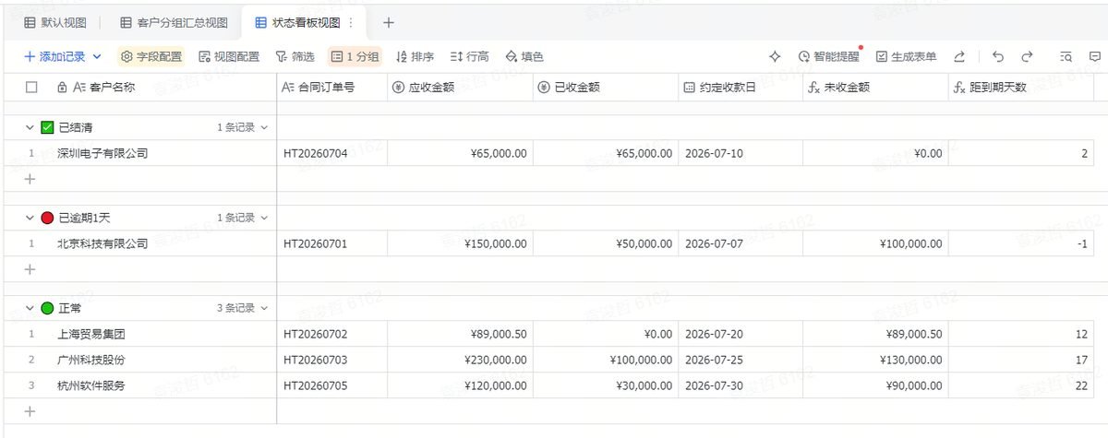Click the 距到期天数 formula column header
Viewport: 1108px width, 438px height.
pos(1021,88)
